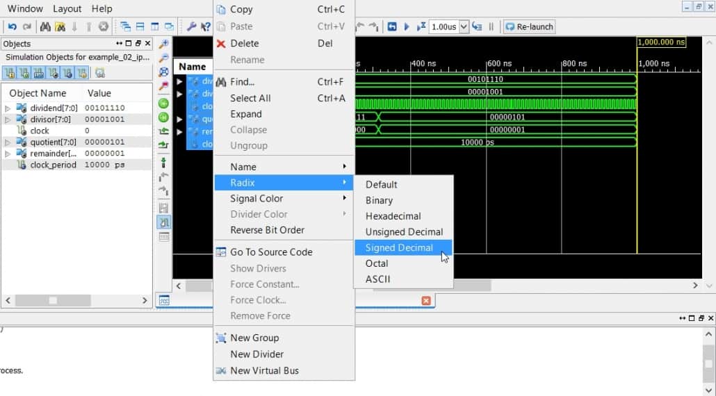Click the Zoom In magnifier icon
The image size is (716, 396).
click(164, 44)
